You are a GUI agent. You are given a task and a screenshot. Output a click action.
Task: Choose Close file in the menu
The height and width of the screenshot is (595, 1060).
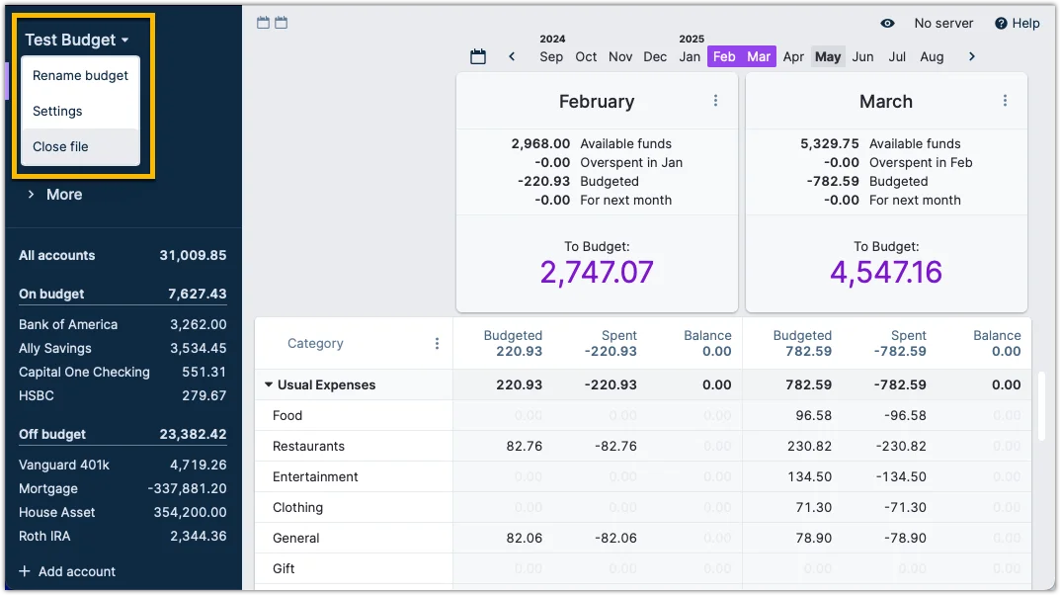tap(60, 146)
